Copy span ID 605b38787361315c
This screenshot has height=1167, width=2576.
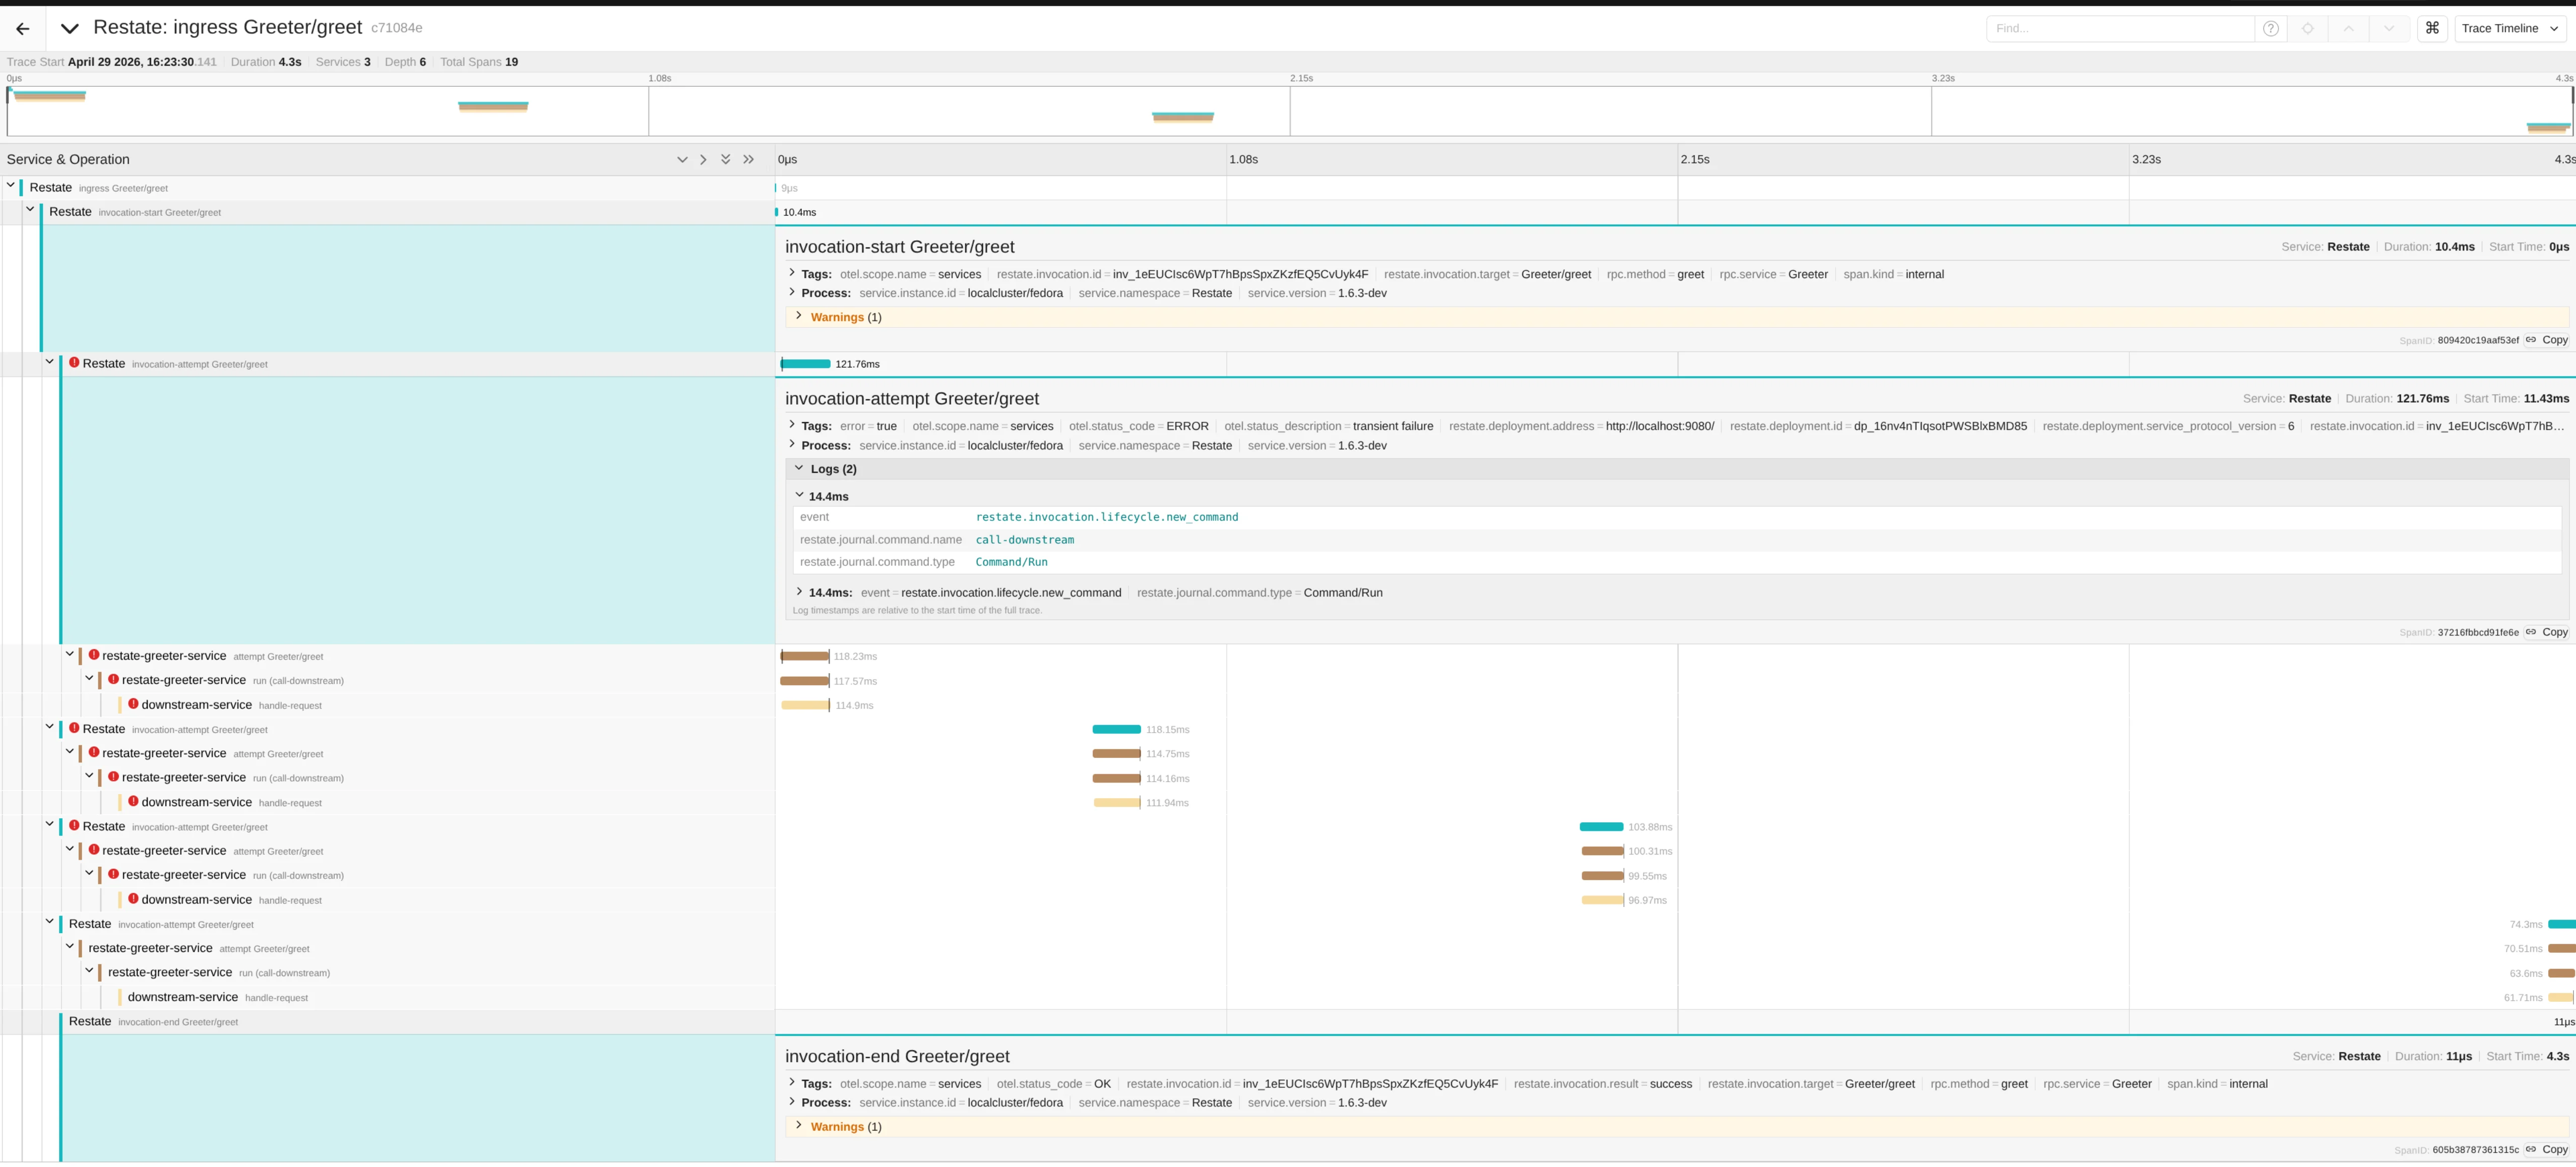click(x=2554, y=1150)
